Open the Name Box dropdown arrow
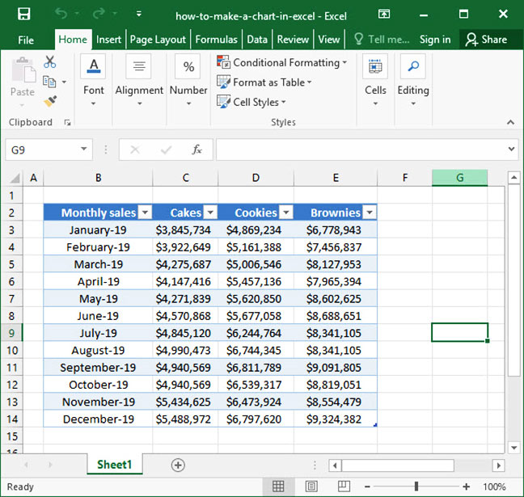The width and height of the screenshot is (524, 497). pyautogui.click(x=85, y=150)
